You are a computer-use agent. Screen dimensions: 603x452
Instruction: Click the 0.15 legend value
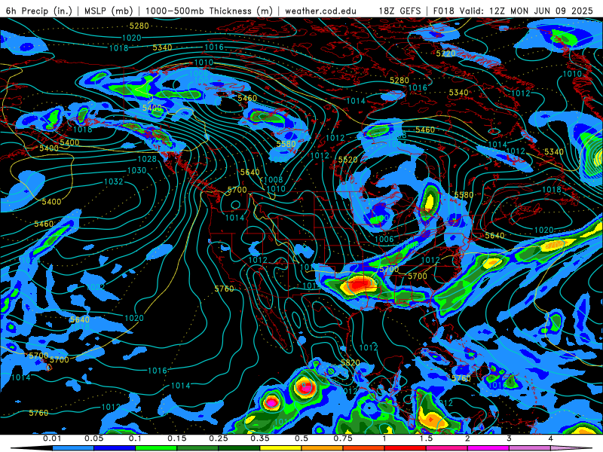[x=177, y=438]
